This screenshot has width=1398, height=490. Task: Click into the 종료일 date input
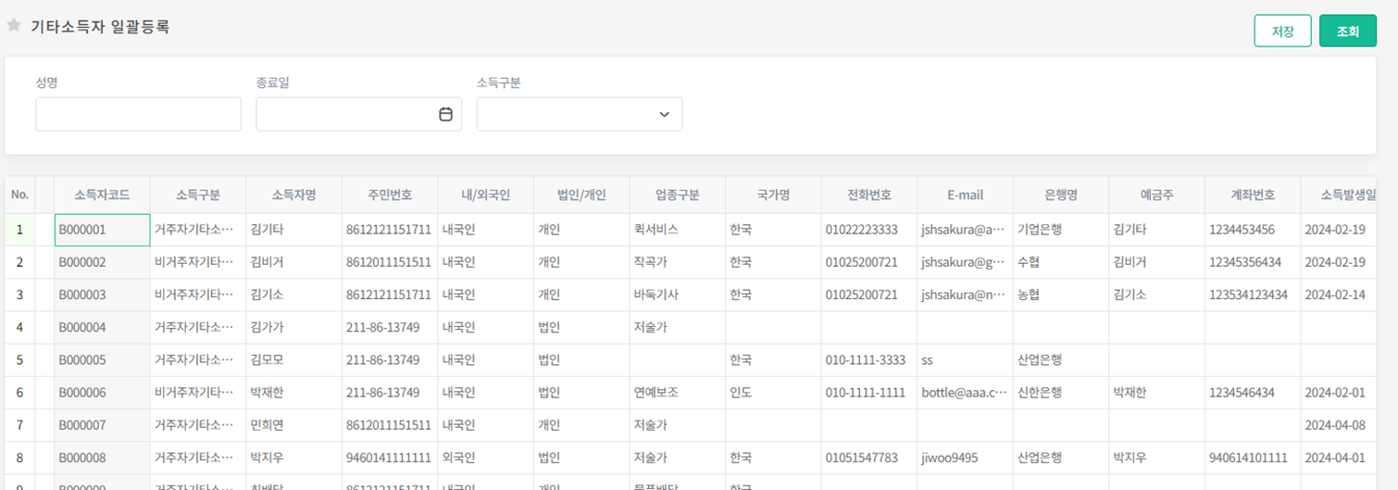(x=344, y=114)
